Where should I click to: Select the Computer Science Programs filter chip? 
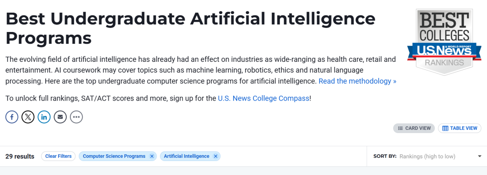[x=114, y=157]
